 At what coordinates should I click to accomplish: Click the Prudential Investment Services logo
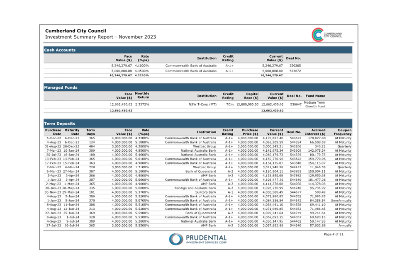198,239
